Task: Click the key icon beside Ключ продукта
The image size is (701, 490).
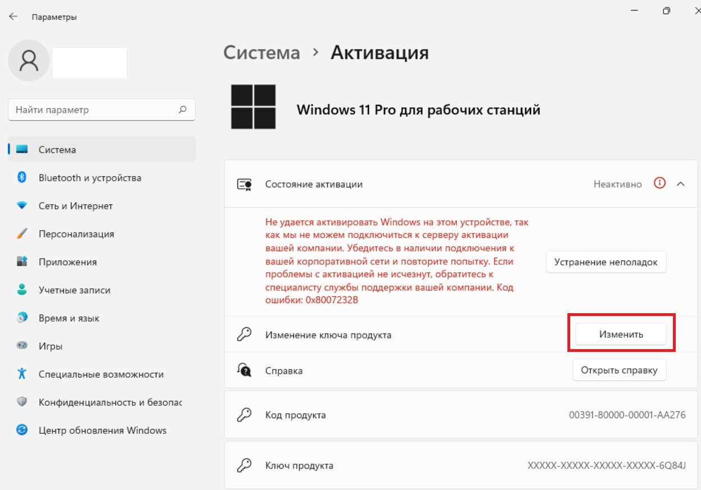Action: [244, 465]
